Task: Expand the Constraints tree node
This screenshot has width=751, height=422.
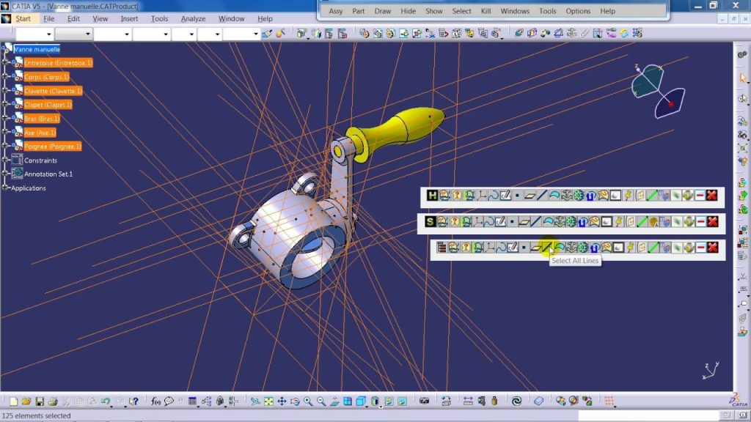Action: 5,160
